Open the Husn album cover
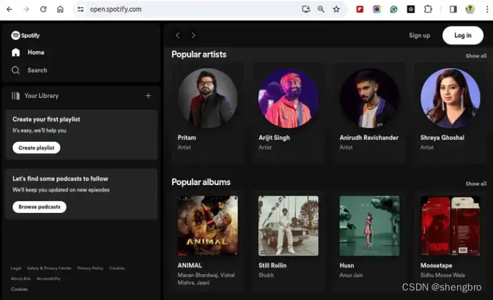The height and width of the screenshot is (300, 493). point(369,226)
